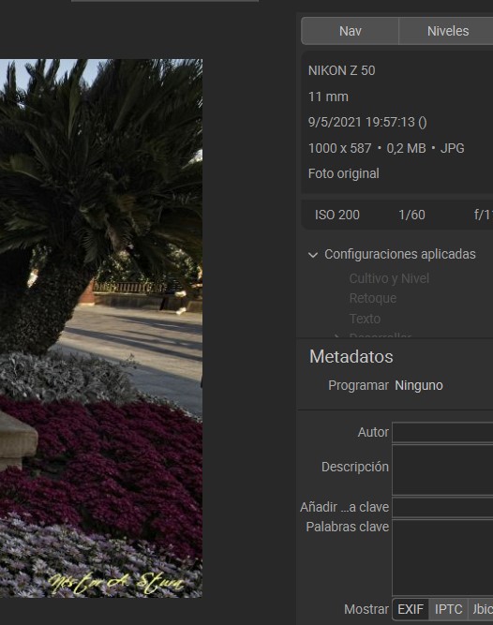Focus the Palabras clave box

coord(442,558)
